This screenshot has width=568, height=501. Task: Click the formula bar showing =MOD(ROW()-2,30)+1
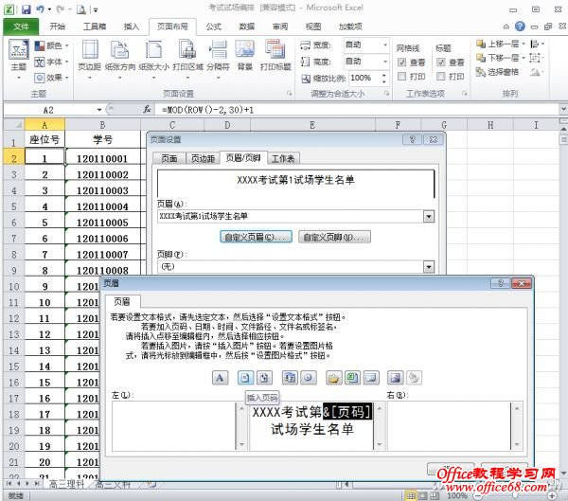(x=358, y=110)
